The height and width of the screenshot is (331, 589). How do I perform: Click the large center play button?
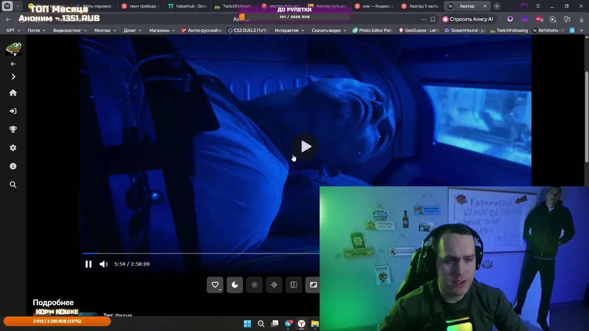coord(306,147)
